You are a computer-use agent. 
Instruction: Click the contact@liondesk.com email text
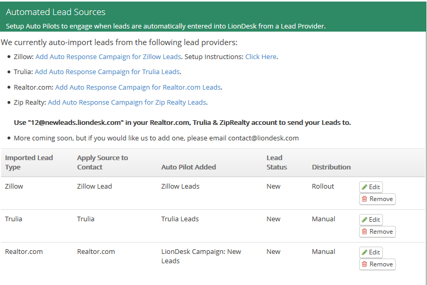[x=263, y=138]
